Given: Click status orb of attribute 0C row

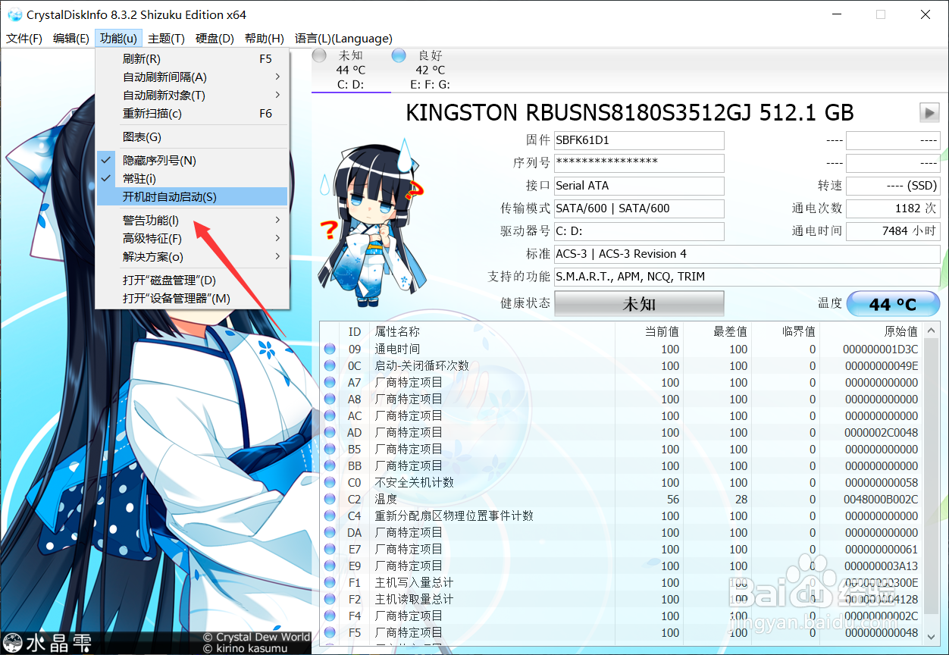Looking at the screenshot, I should (x=330, y=366).
